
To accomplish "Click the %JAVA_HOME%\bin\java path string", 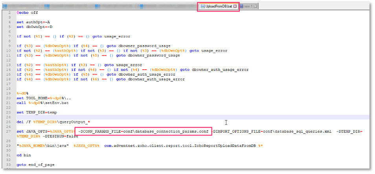I will pyautogui.click(x=38, y=145).
